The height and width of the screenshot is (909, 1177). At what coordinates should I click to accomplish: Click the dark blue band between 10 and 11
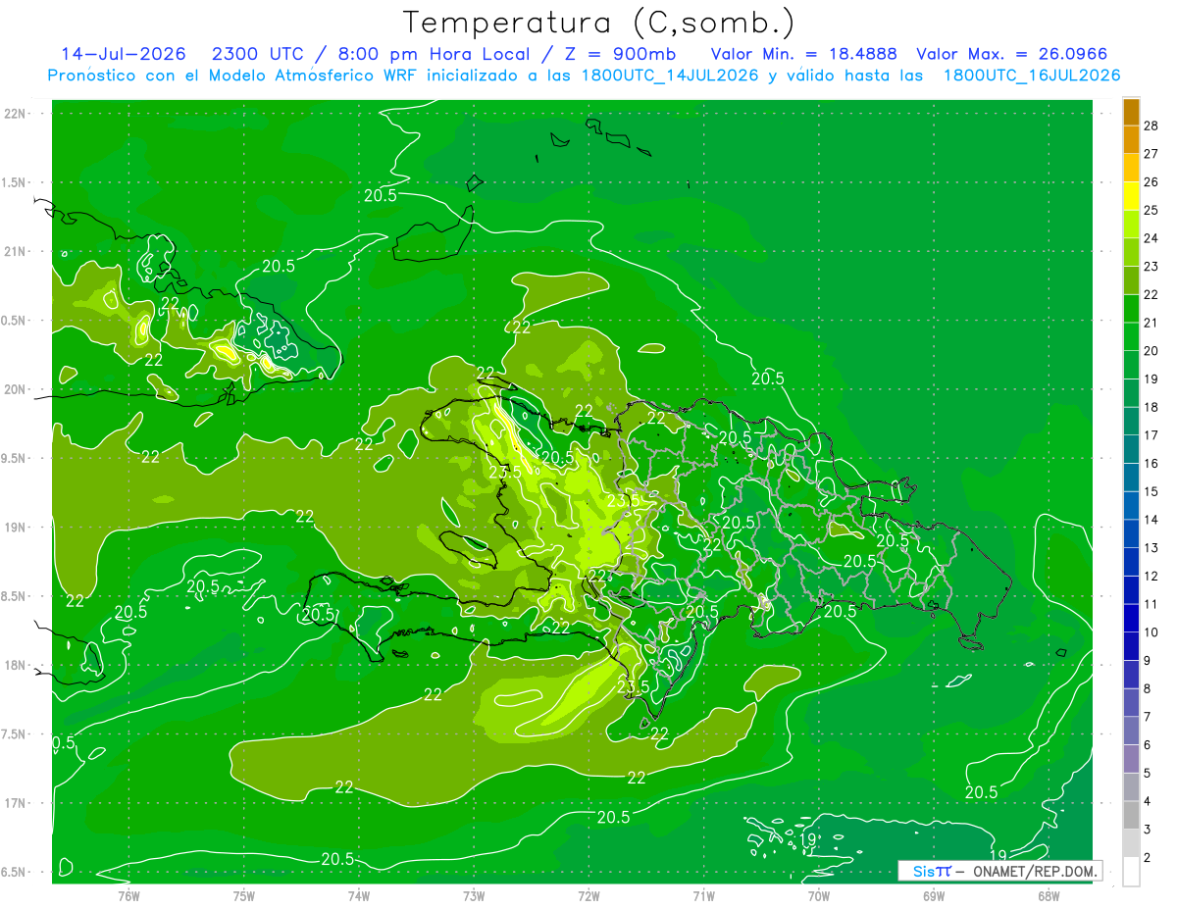(1131, 618)
